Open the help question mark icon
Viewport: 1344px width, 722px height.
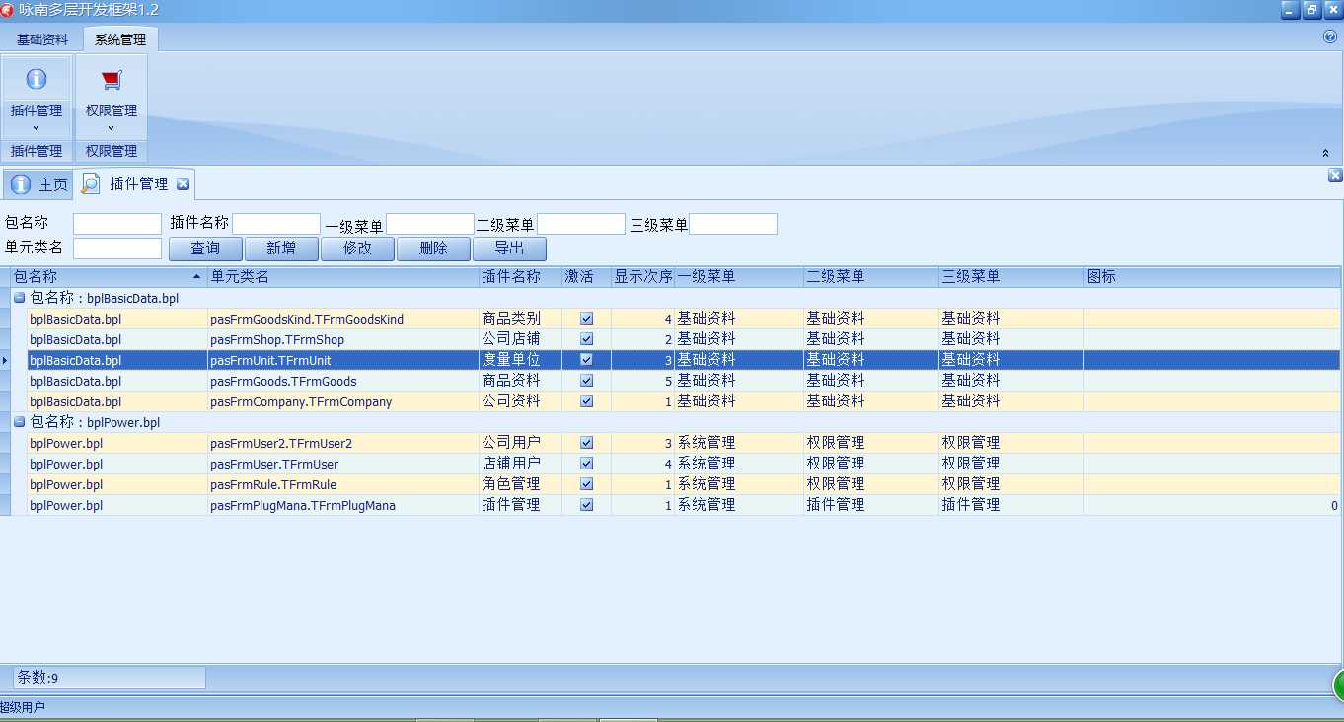tap(1329, 36)
